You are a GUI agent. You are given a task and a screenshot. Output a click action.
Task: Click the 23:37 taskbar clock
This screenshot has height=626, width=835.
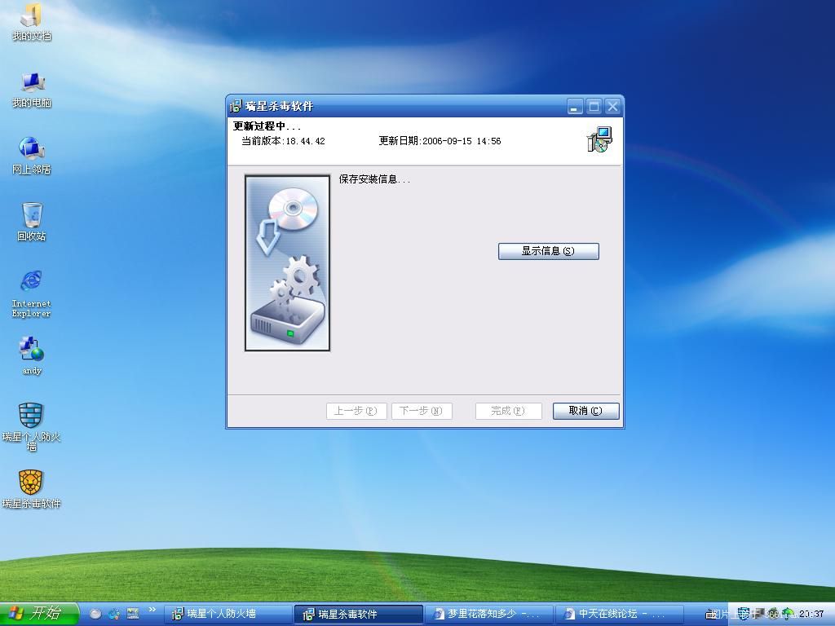(811, 614)
